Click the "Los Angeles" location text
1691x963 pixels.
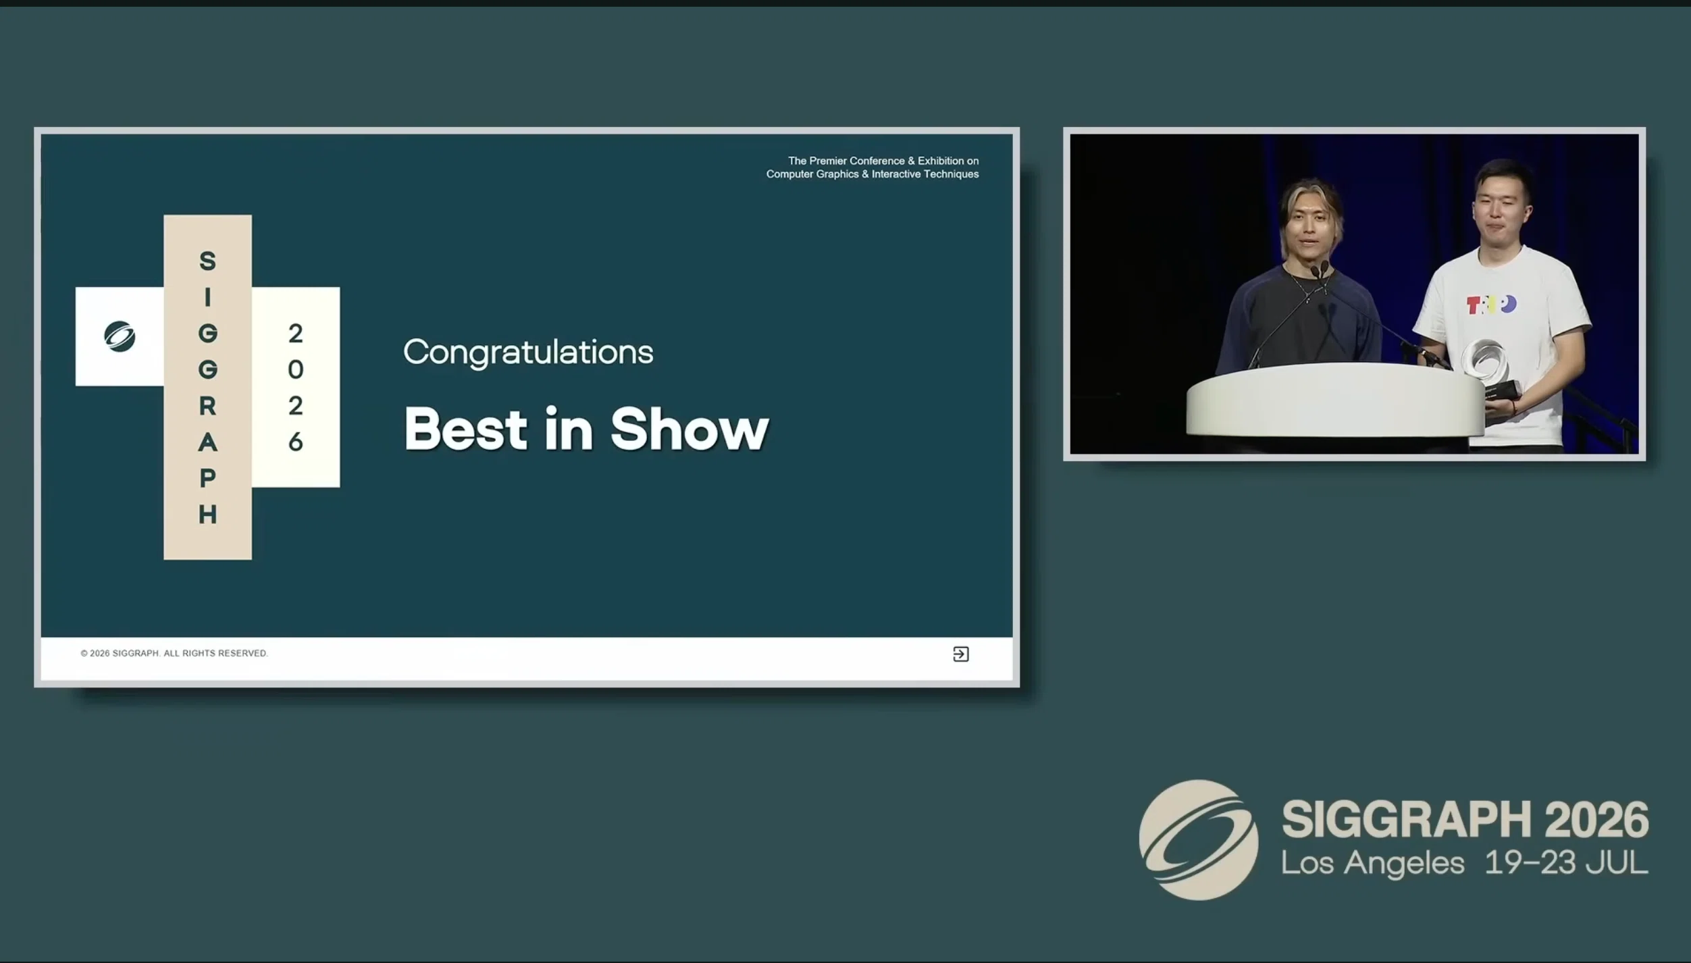[x=1373, y=864]
